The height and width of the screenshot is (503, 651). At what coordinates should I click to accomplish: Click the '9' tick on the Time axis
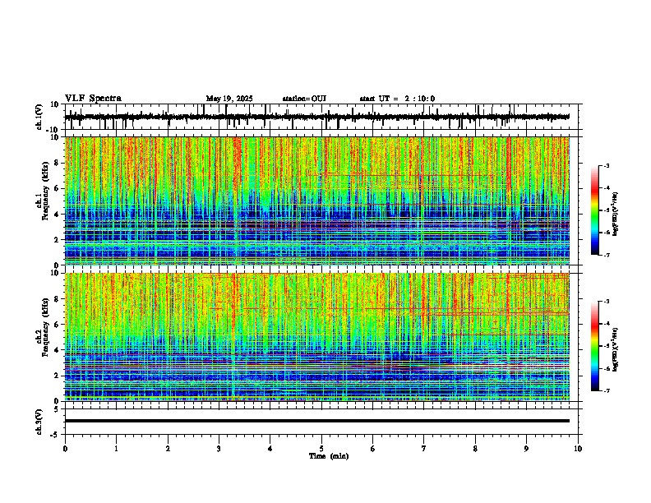click(526, 449)
